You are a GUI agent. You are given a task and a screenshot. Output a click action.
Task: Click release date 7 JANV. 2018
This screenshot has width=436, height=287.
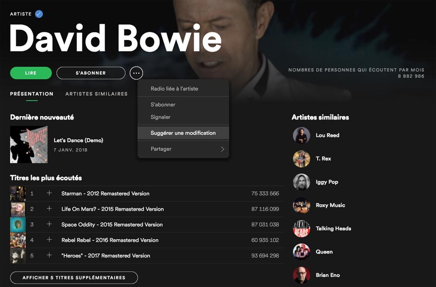click(70, 150)
